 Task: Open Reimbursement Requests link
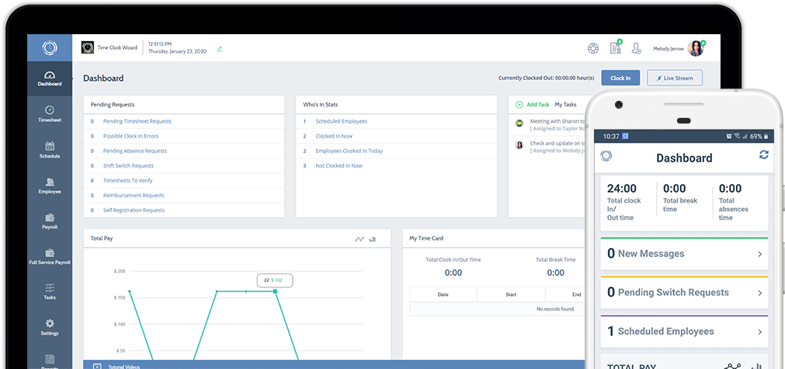click(134, 195)
